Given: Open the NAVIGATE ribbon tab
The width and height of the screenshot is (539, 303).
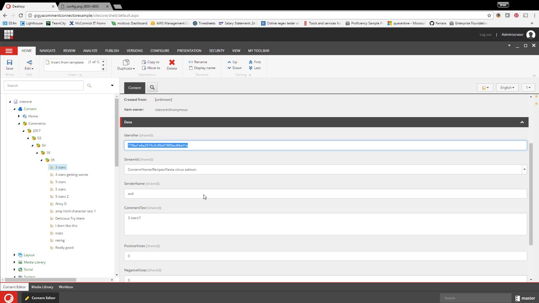Looking at the screenshot, I should (48, 50).
